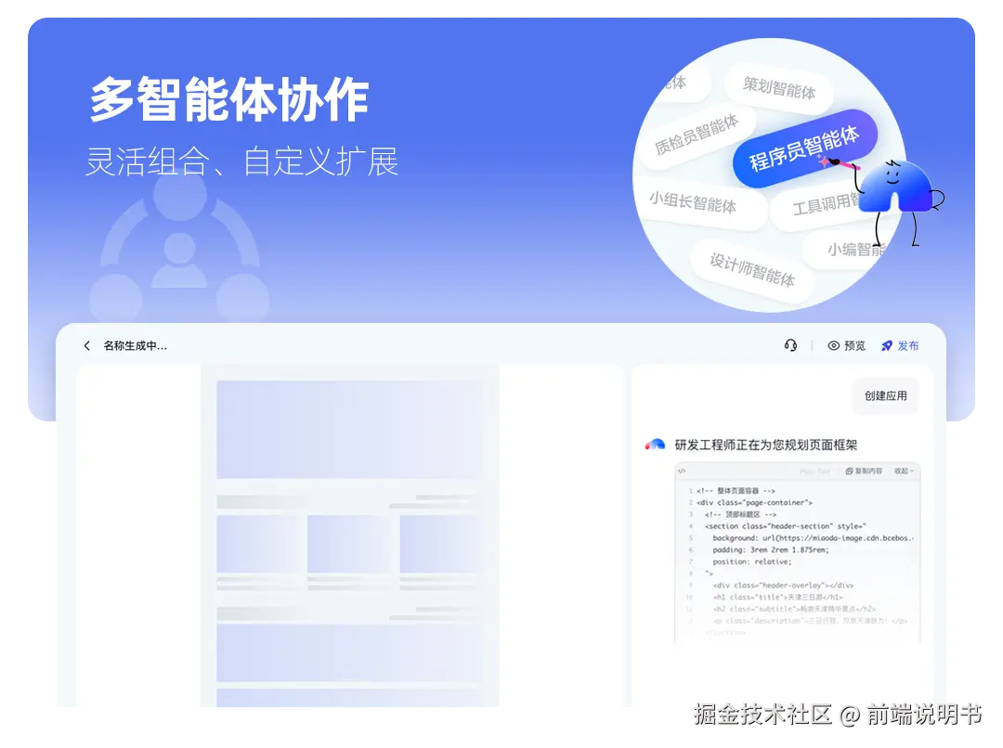Open the headset customer support icon

pos(790,345)
